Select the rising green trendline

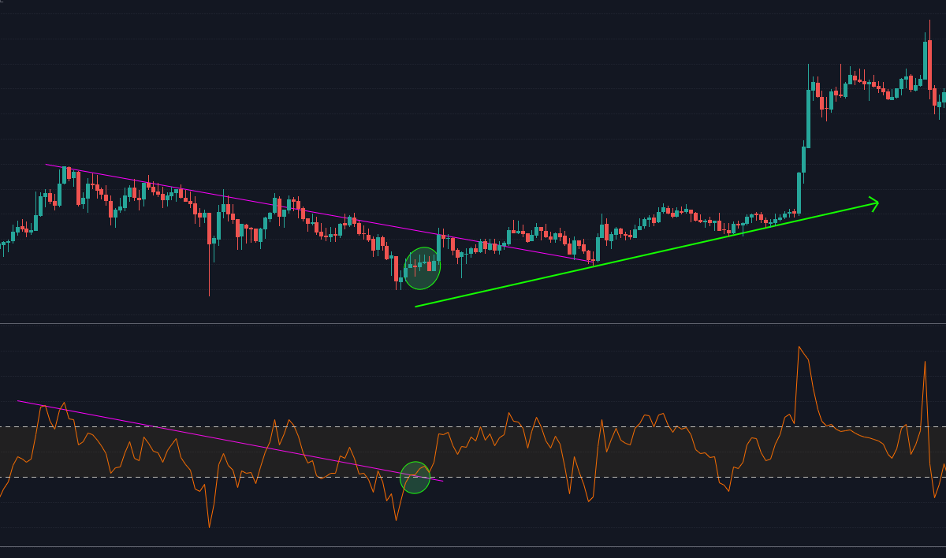coord(646,255)
